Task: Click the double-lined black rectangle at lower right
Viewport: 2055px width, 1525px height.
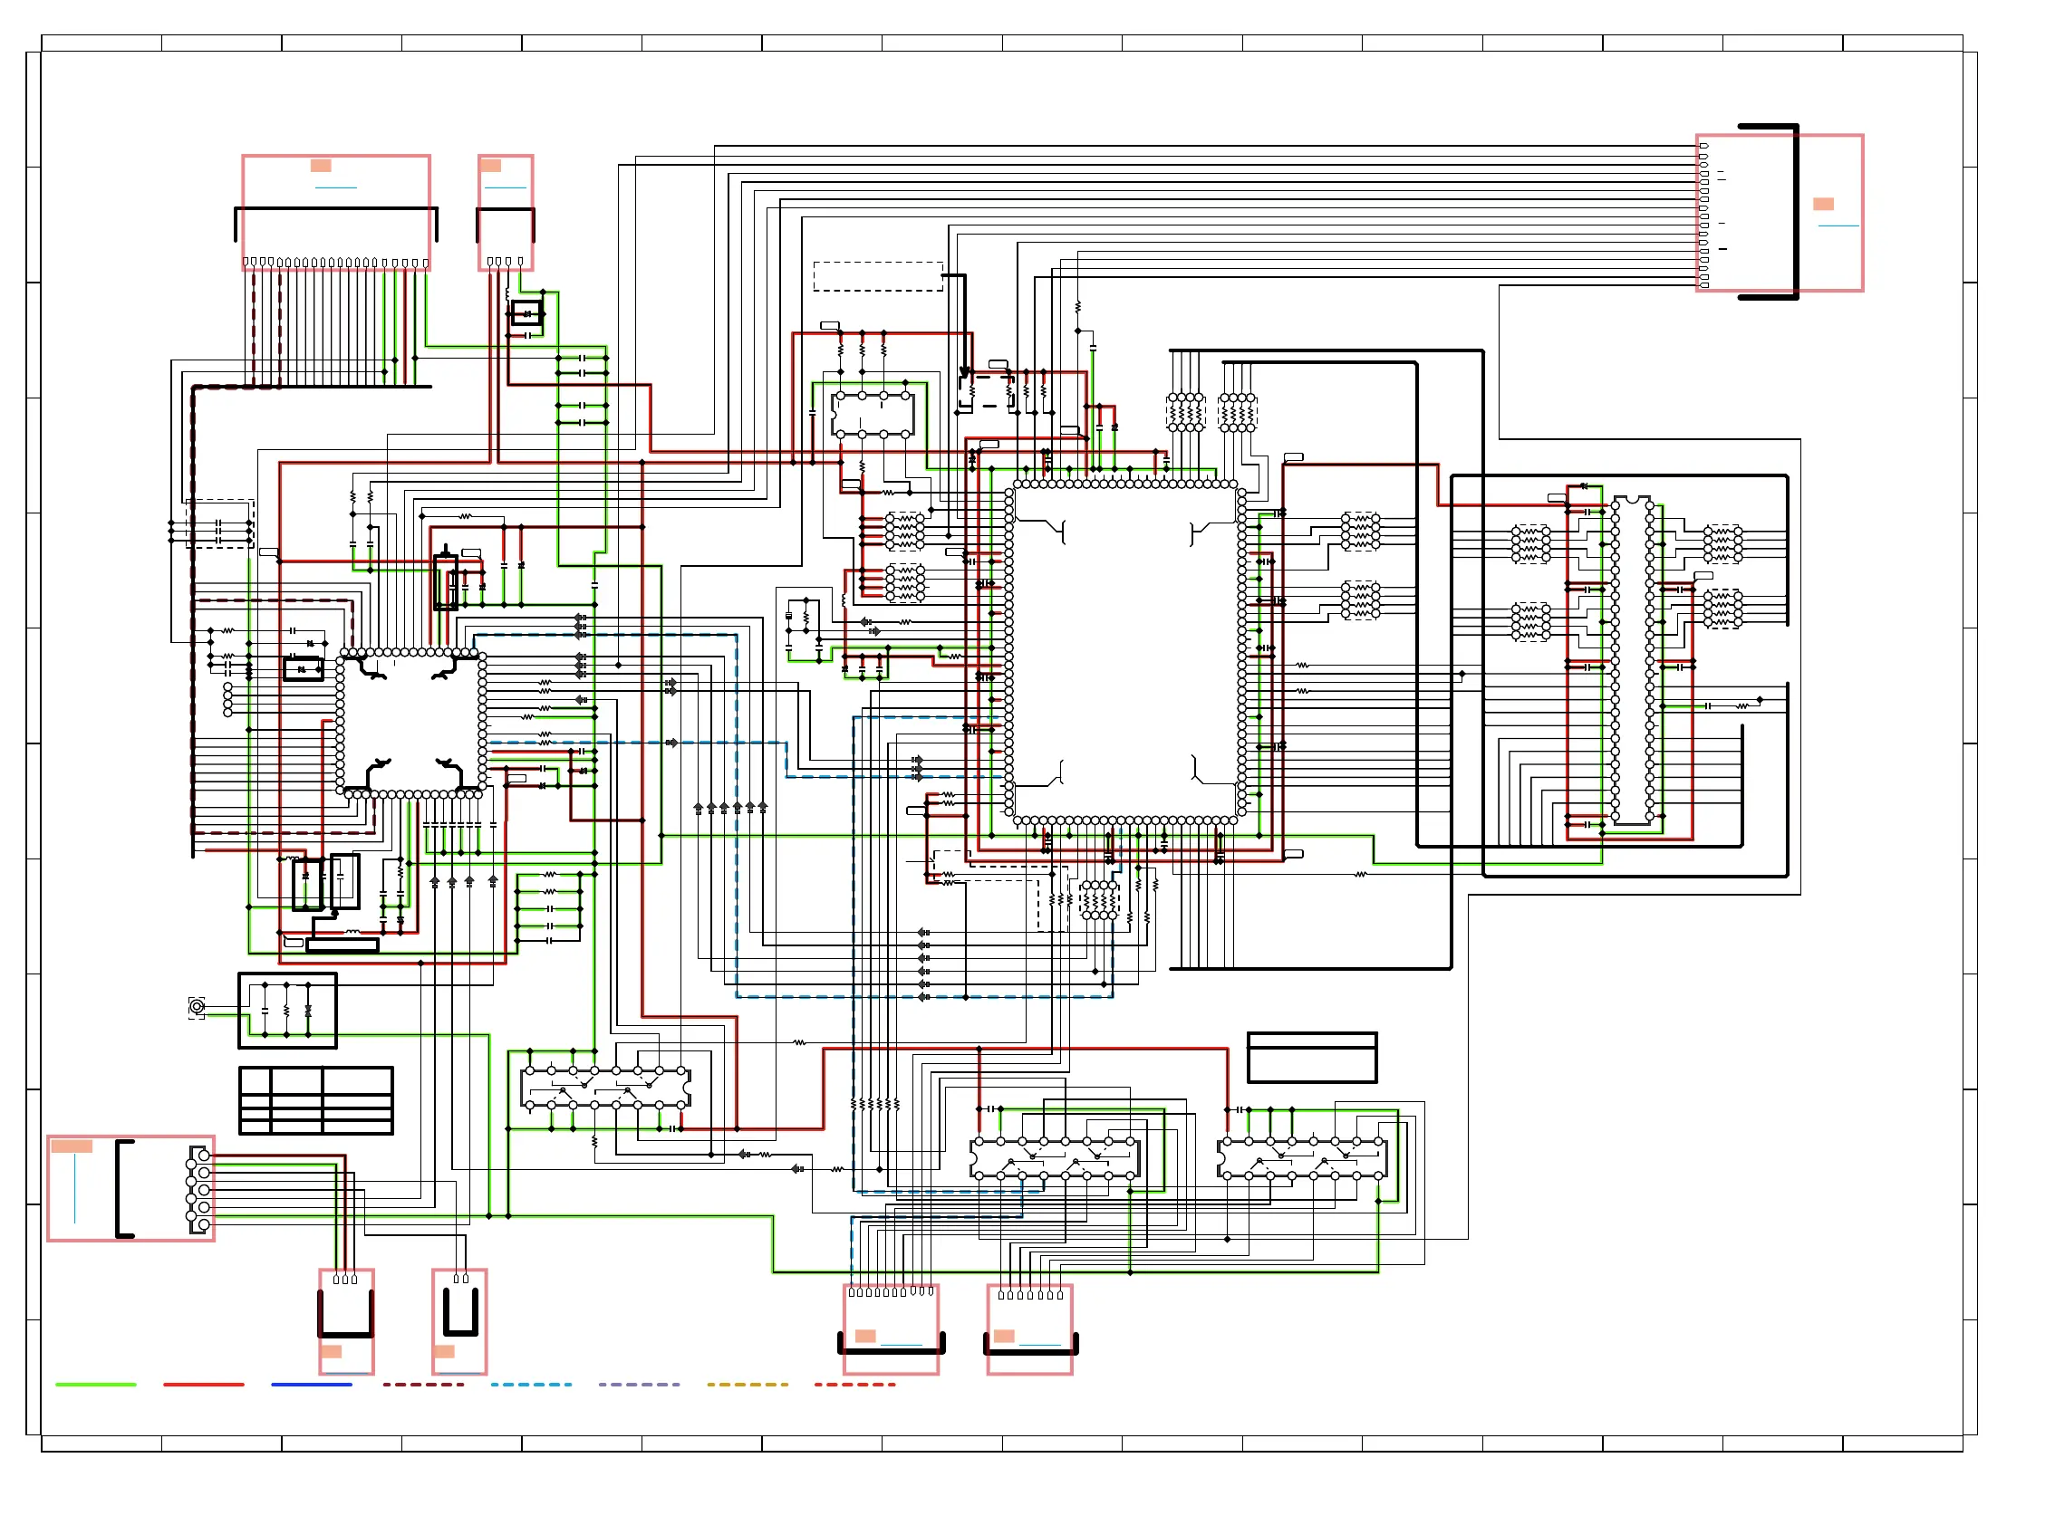Action: (x=1311, y=1057)
